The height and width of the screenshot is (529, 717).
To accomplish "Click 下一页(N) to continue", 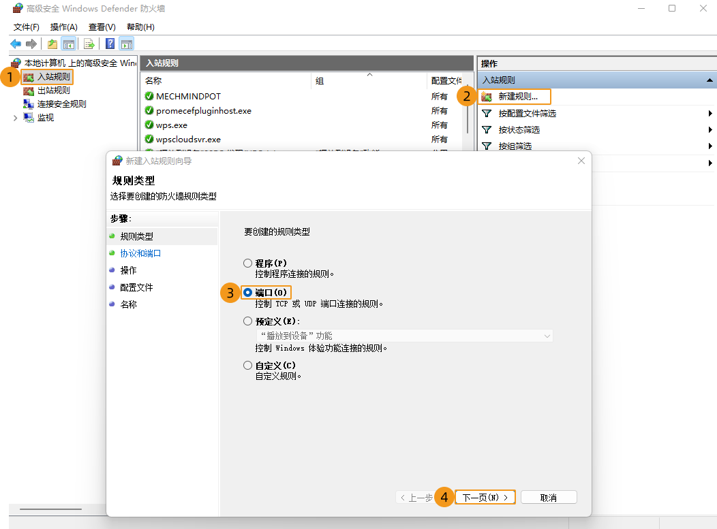I will pyautogui.click(x=485, y=497).
